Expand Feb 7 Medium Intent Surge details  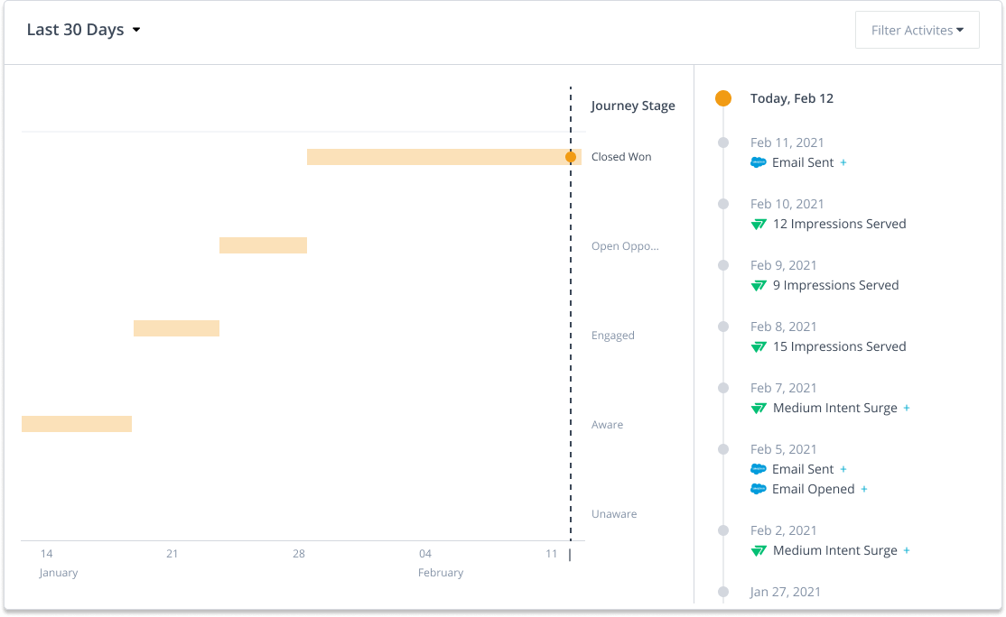coord(907,408)
